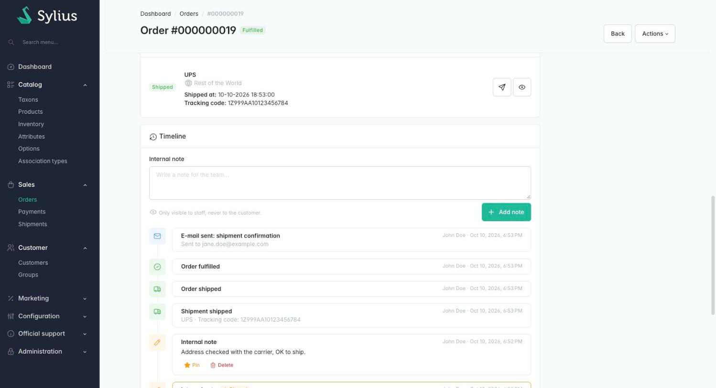This screenshot has width=716, height=388.
Task: Open Products in the Catalog menu
Action: [x=31, y=112]
